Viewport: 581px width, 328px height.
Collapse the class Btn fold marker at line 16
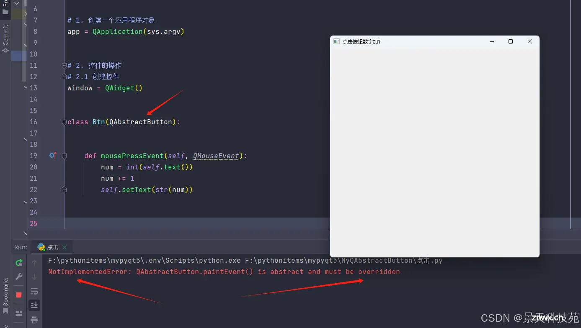[x=64, y=122]
